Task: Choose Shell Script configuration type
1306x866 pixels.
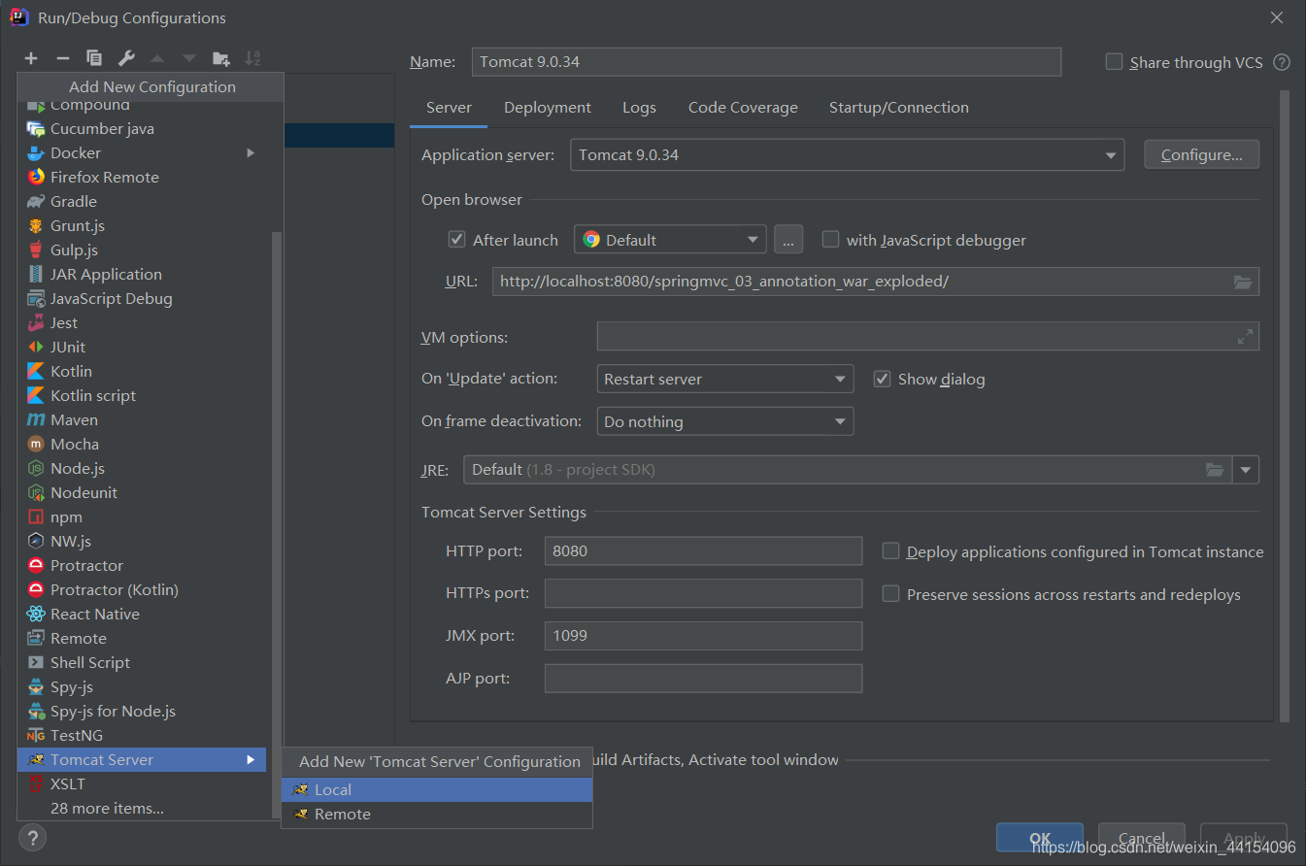Action: point(142,662)
